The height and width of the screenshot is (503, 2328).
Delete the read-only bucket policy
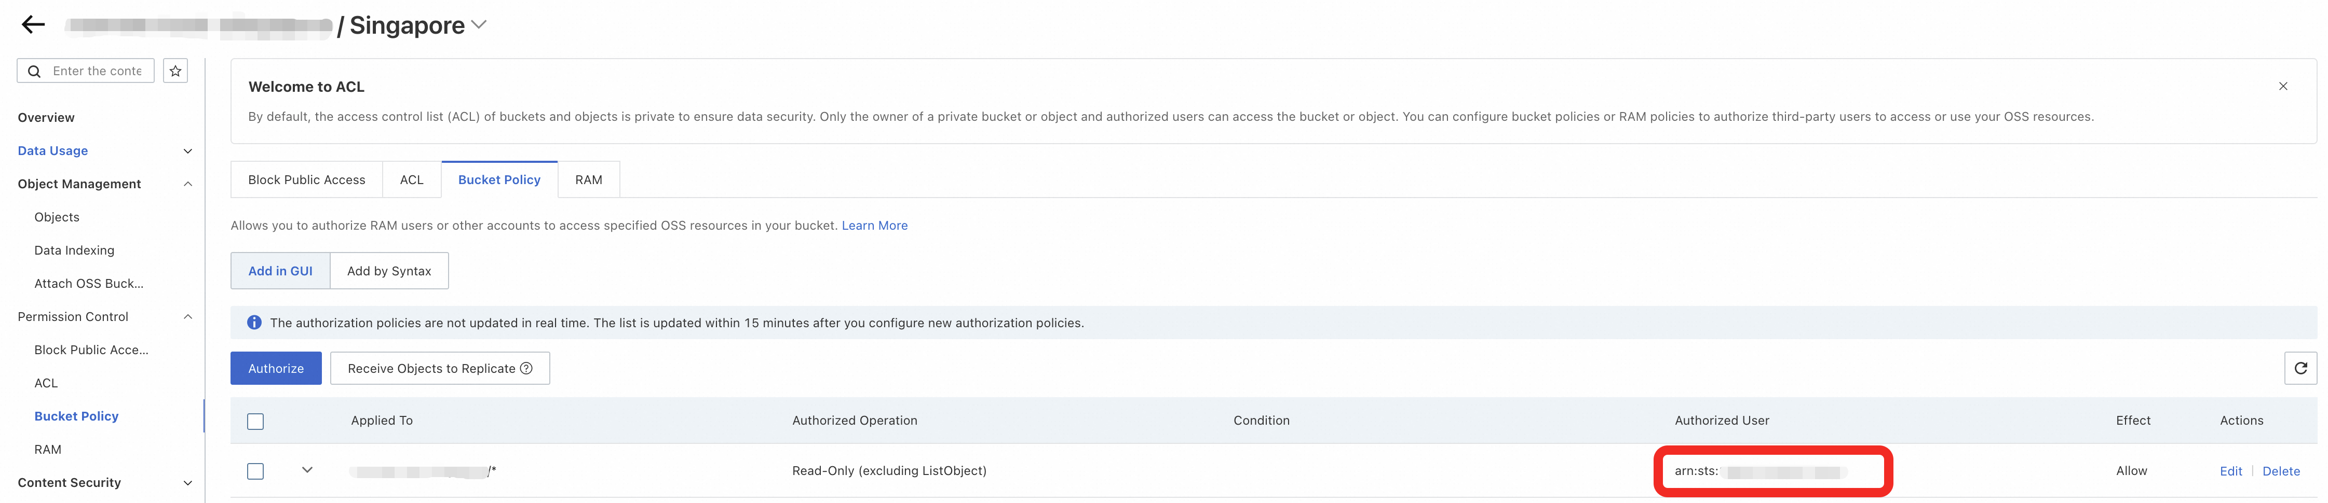(2280, 471)
